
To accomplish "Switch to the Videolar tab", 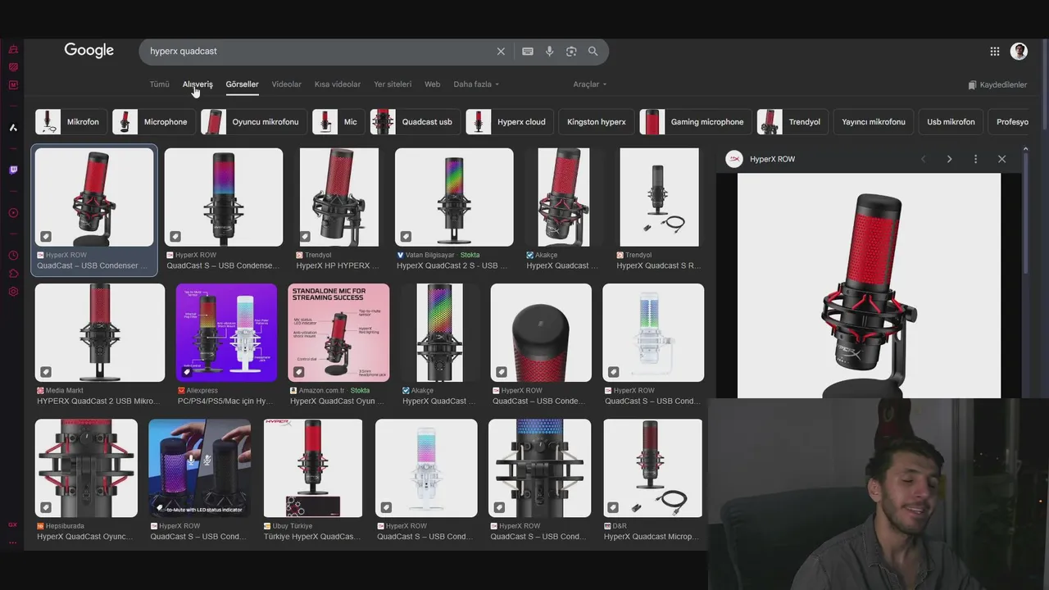I will pos(287,84).
